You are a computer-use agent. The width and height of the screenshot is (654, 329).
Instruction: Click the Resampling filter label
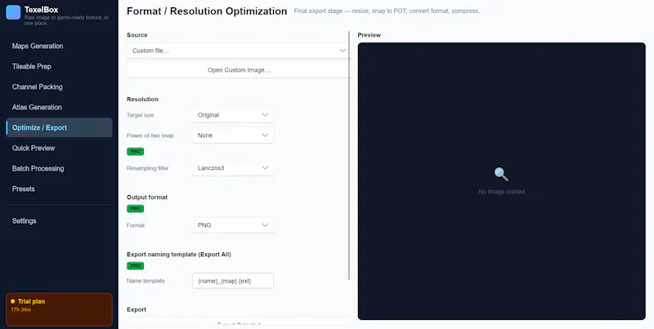click(x=148, y=168)
